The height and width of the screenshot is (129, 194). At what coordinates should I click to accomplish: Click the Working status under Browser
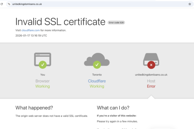[42, 86]
